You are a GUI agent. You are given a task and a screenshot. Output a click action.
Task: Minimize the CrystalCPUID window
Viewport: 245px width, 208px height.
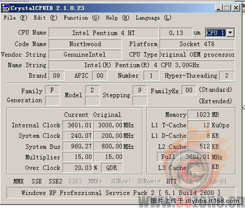(218, 8)
